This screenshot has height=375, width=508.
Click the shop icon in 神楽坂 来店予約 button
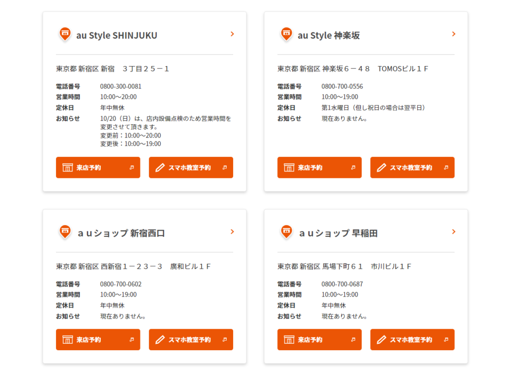click(x=289, y=168)
